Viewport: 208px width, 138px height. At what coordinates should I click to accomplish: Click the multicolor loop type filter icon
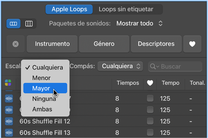8,83
